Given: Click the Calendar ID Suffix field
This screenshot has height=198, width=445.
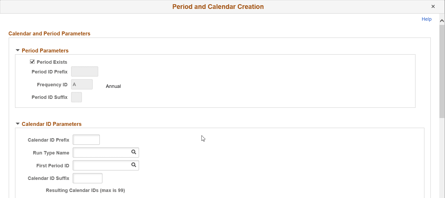Looking at the screenshot, I should click(x=87, y=178).
